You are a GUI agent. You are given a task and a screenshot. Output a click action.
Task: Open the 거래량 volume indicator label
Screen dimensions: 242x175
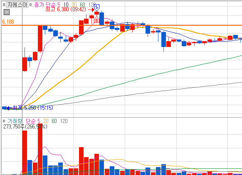pos(15,121)
